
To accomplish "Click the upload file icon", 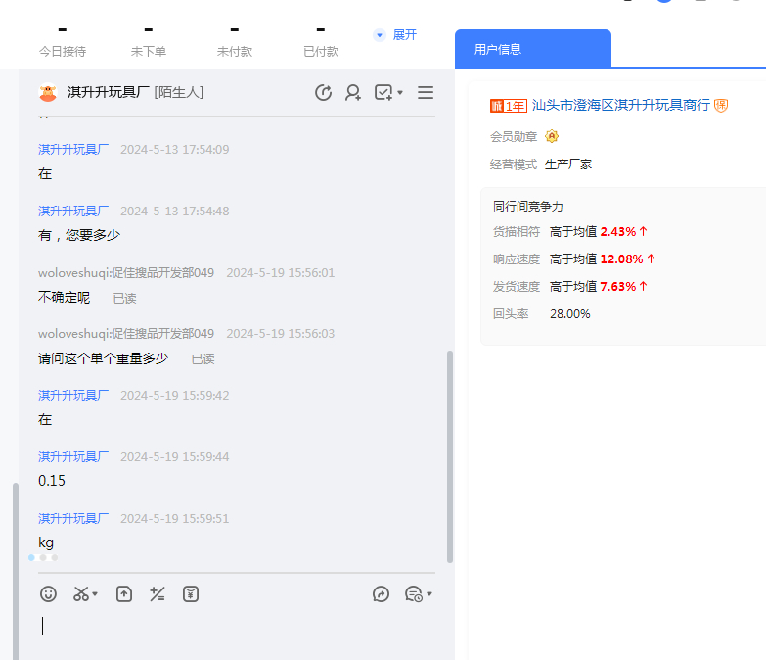I will pyautogui.click(x=124, y=593).
